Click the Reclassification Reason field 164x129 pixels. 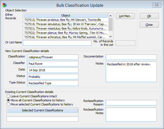click(x=131, y=103)
